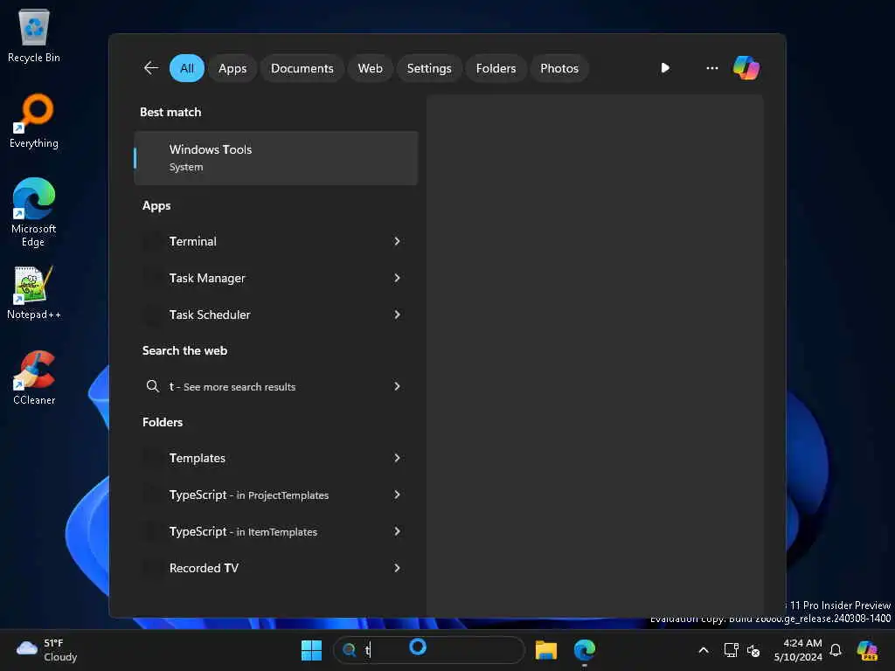This screenshot has width=895, height=671.
Task: Select the Notepad++ desktop shortcut
Action: coord(34,293)
